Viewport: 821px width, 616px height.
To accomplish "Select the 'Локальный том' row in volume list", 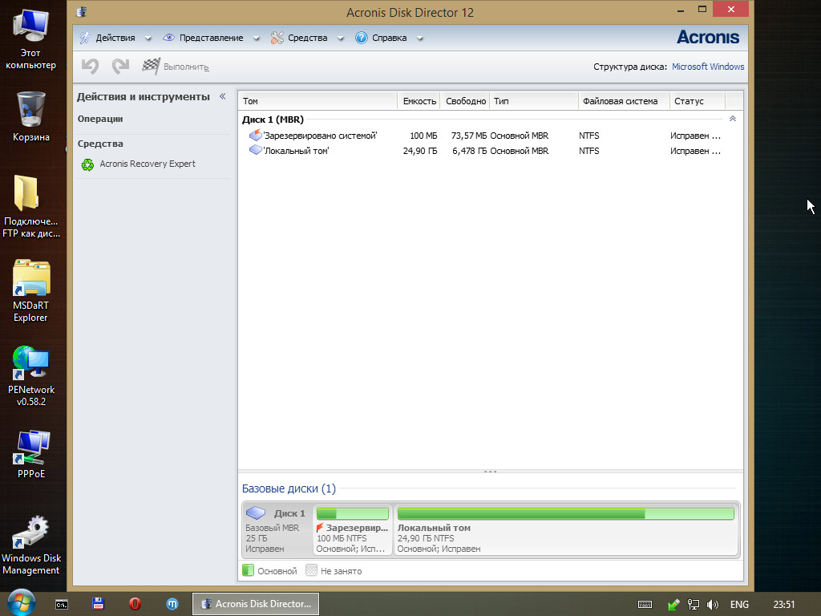I will 296,151.
